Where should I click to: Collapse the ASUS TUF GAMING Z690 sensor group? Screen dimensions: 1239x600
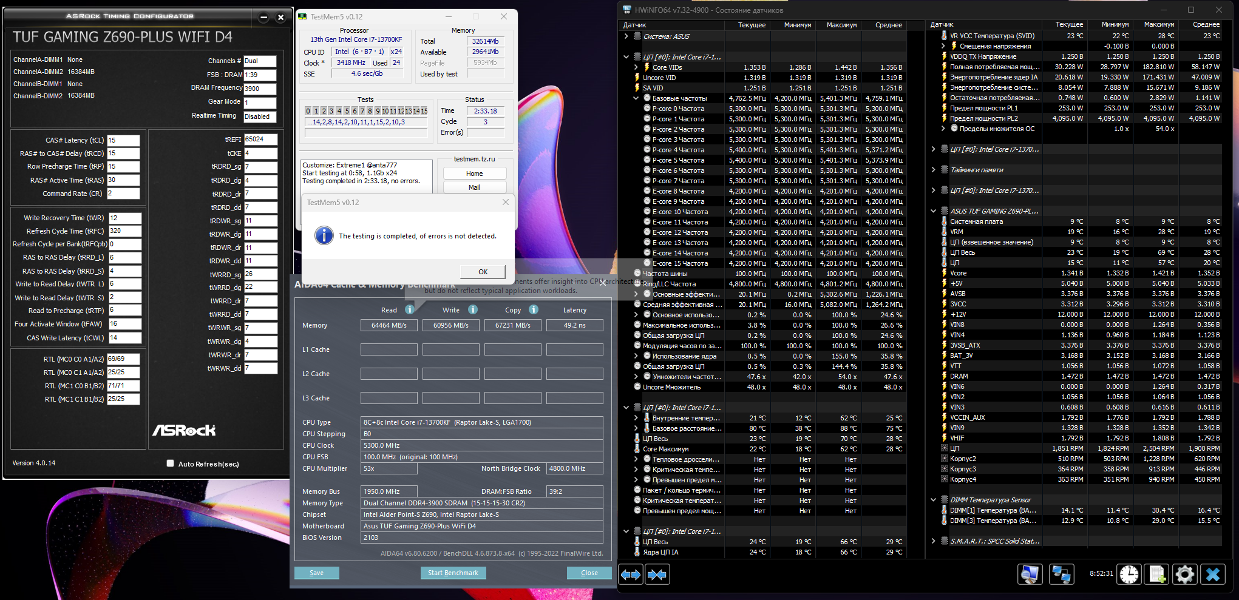933,211
